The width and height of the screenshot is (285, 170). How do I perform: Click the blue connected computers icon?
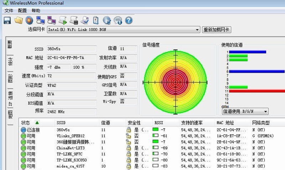(x=40, y=20)
